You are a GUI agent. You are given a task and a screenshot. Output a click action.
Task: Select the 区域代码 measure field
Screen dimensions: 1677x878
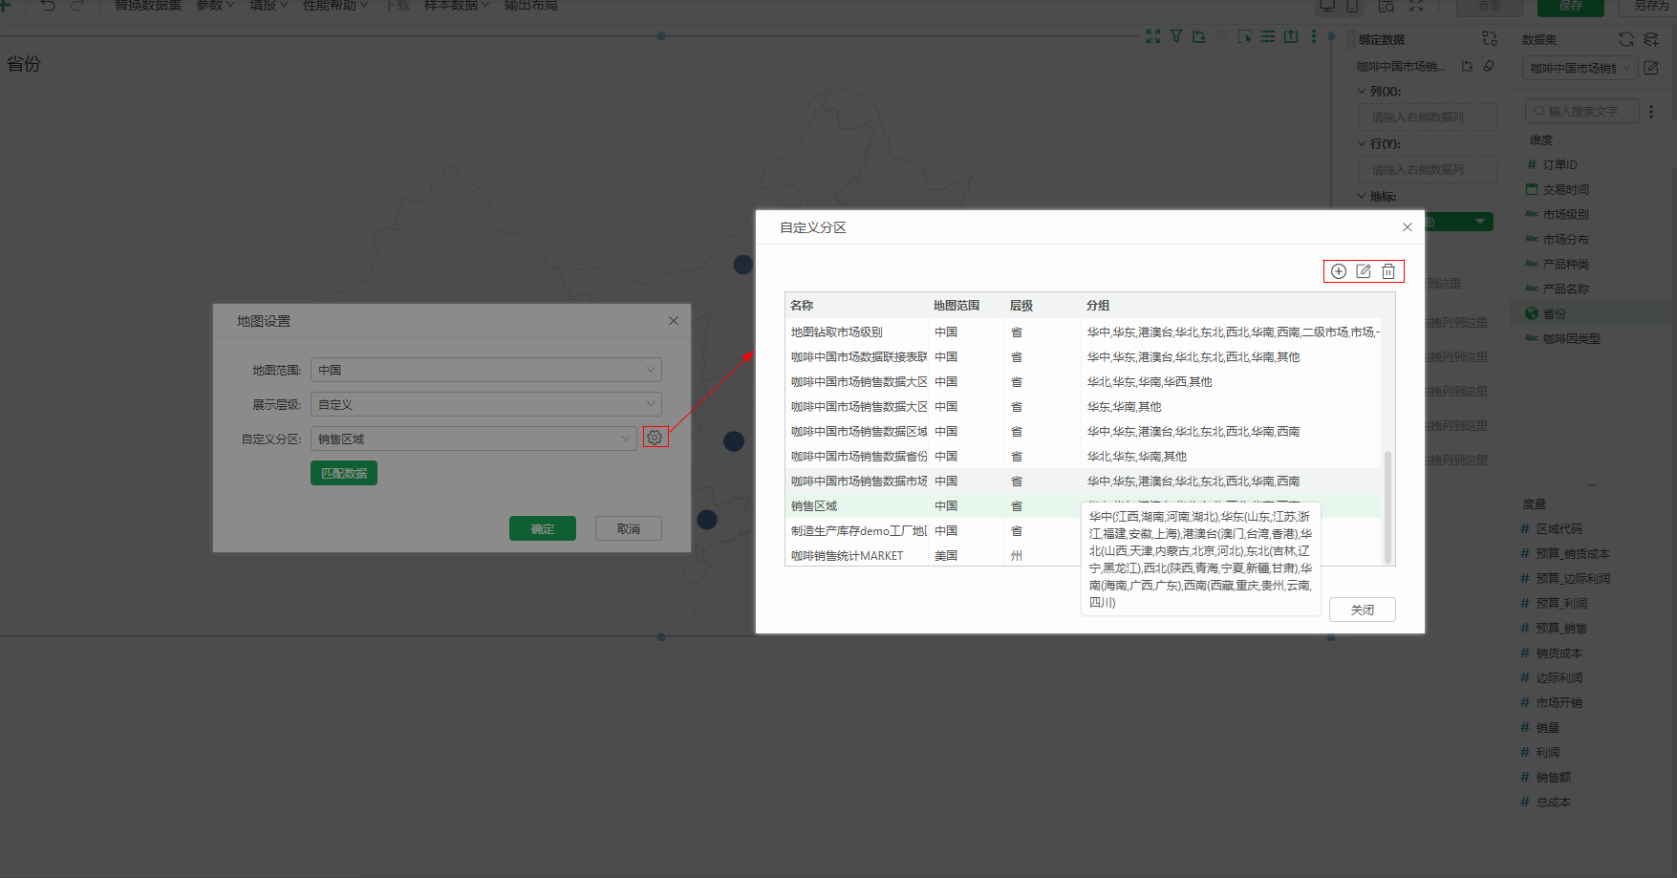coord(1559,528)
